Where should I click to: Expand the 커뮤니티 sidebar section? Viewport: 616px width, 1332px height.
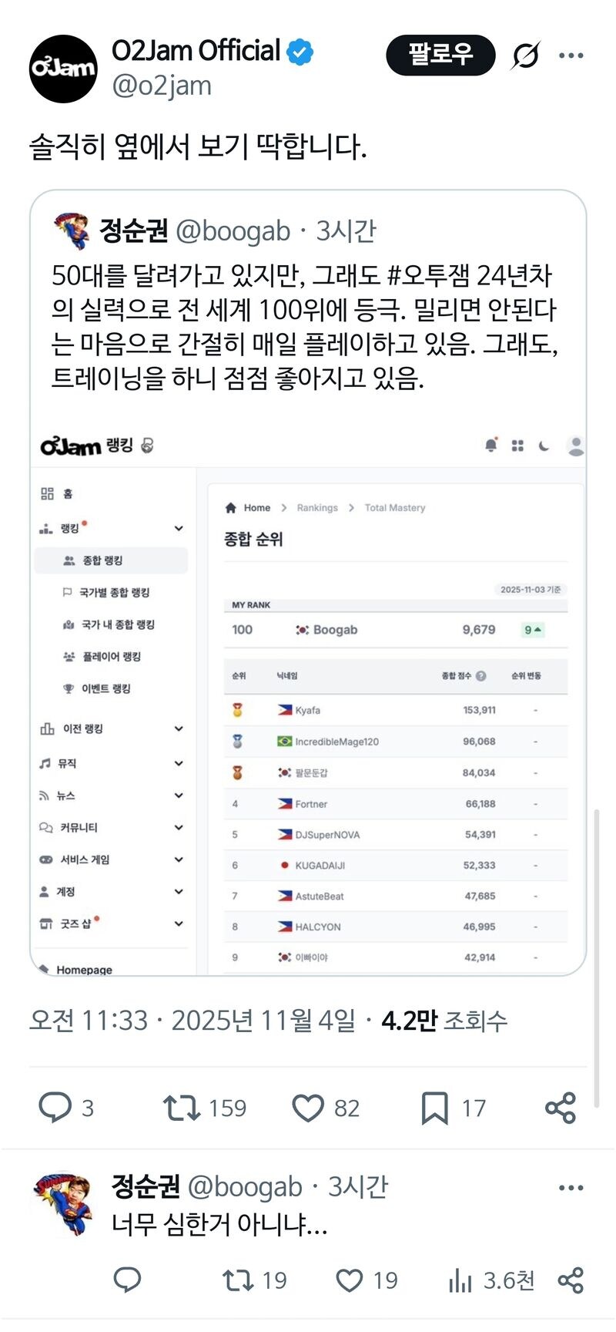pyautogui.click(x=179, y=827)
